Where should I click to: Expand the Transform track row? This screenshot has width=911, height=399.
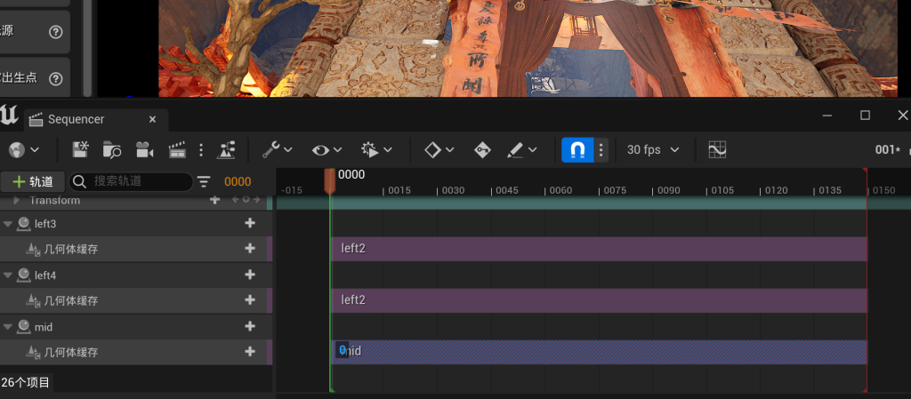click(16, 200)
